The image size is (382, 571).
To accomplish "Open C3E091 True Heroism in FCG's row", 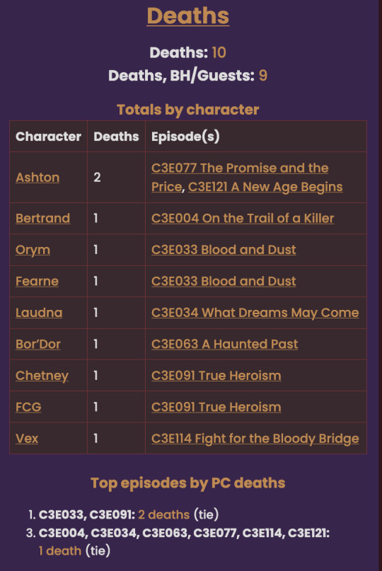I will [216, 407].
